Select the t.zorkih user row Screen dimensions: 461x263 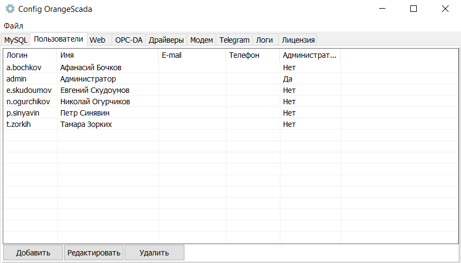click(231, 124)
